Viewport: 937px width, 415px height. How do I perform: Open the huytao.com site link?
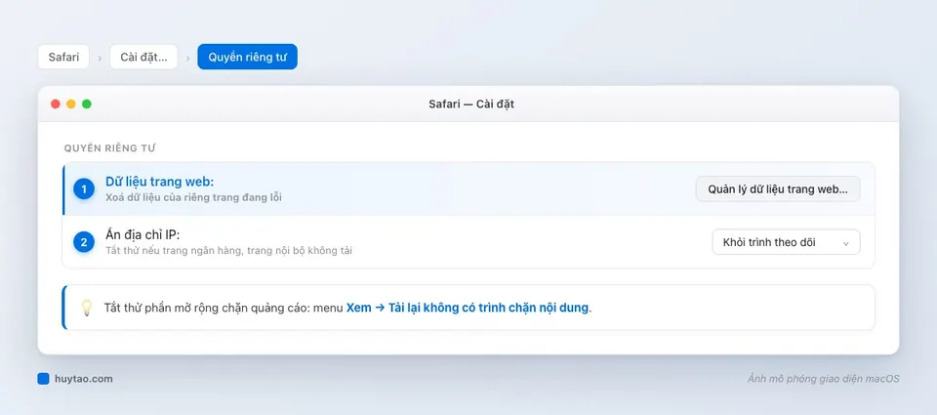[x=83, y=379]
